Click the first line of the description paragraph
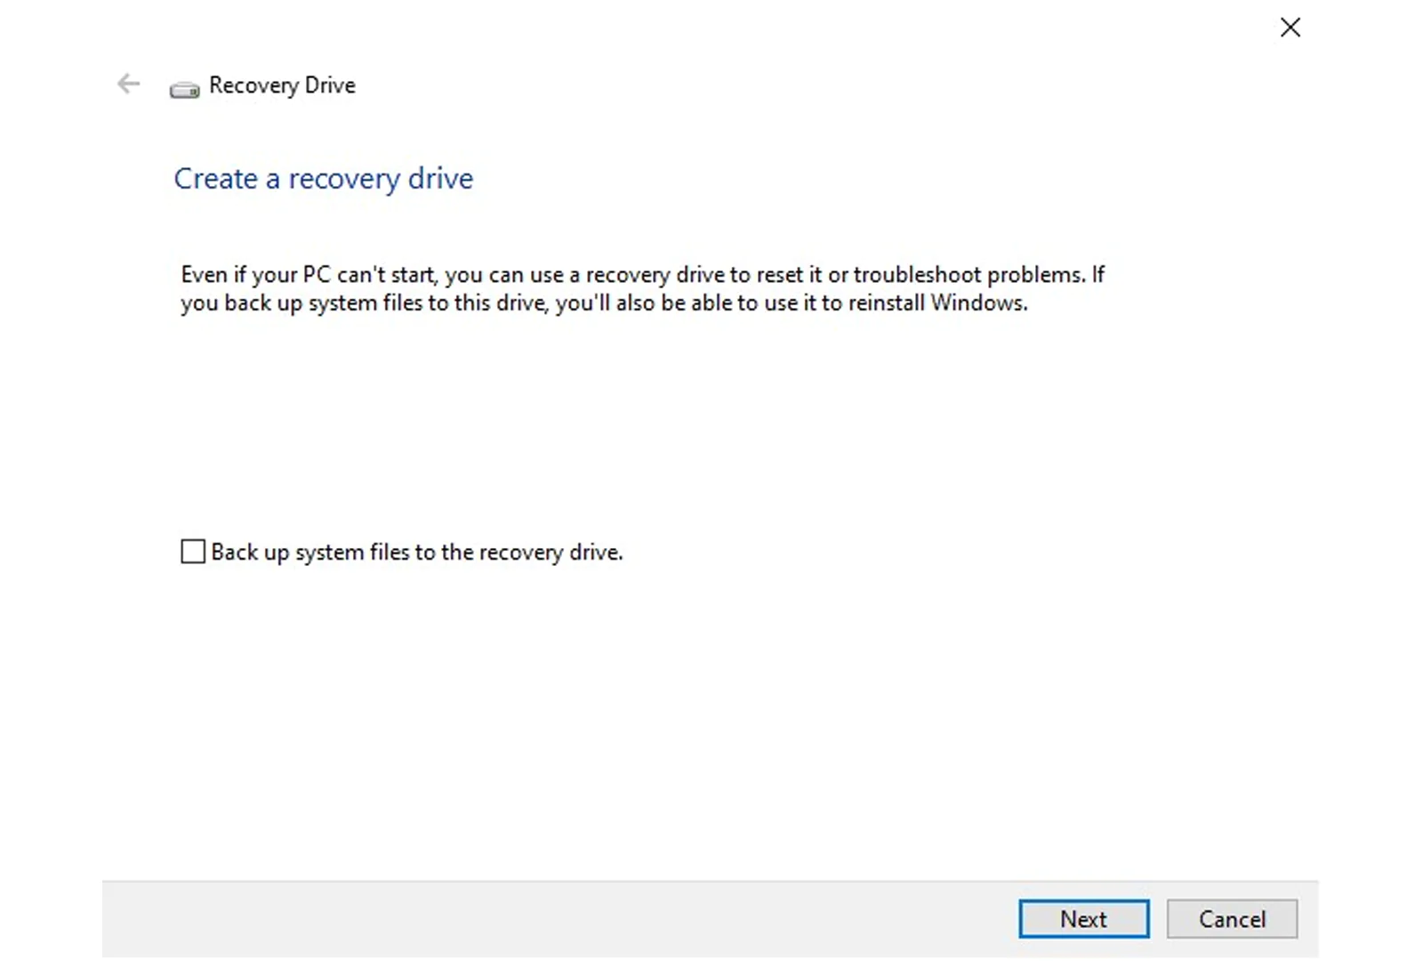1423x961 pixels. pos(642,274)
